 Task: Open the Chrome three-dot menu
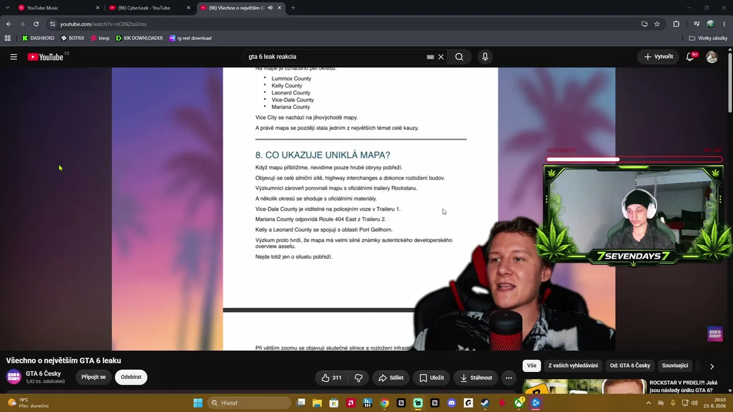(x=724, y=24)
